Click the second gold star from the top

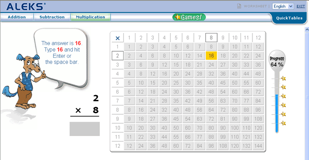point(284,87)
